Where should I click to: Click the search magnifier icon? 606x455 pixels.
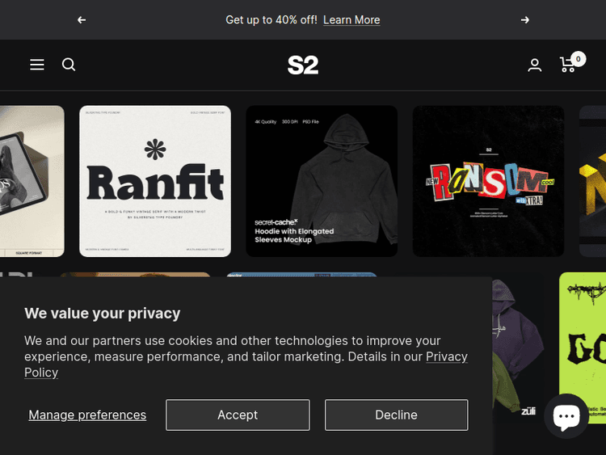tap(69, 65)
